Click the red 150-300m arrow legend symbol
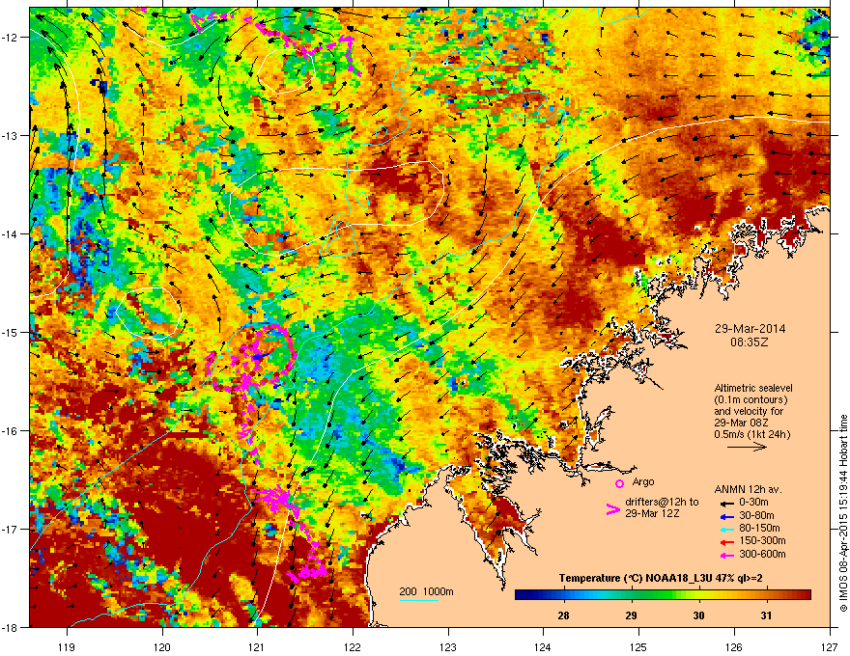The width and height of the screenshot is (850, 656). pyautogui.click(x=726, y=541)
